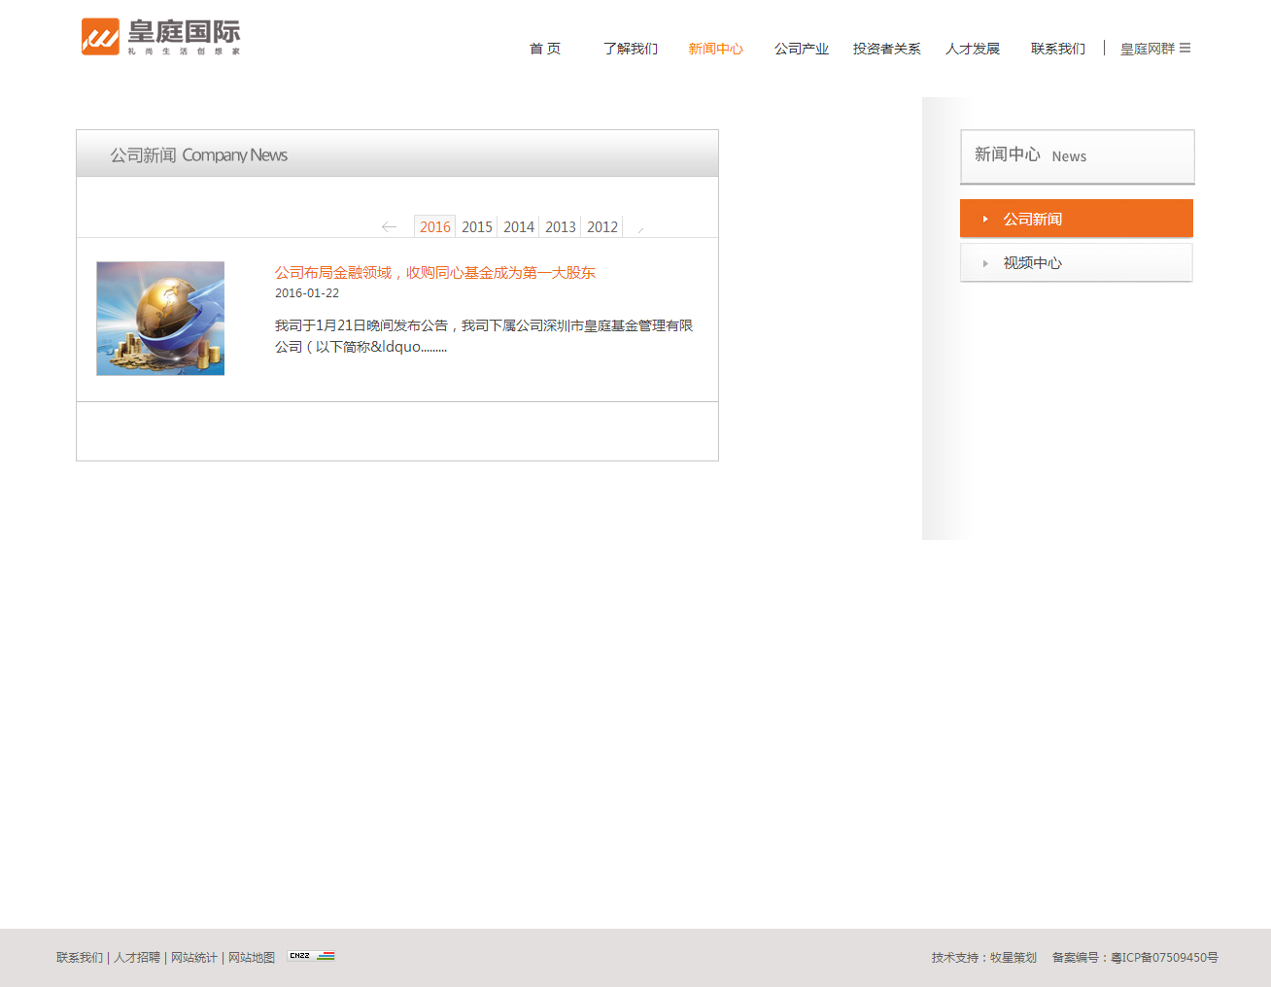Select the 2013 year tab
The width and height of the screenshot is (1271, 987).
pos(560,227)
